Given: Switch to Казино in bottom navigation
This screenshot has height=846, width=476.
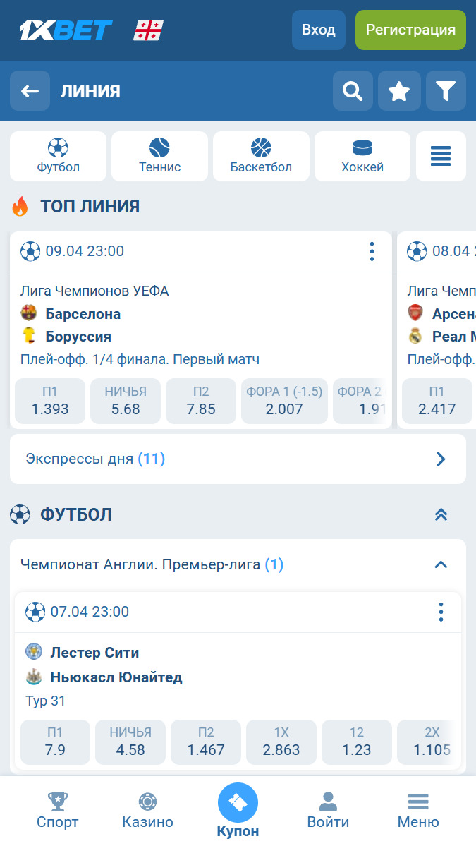Looking at the screenshot, I should (147, 810).
